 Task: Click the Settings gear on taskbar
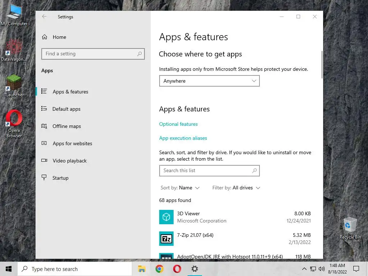194,269
